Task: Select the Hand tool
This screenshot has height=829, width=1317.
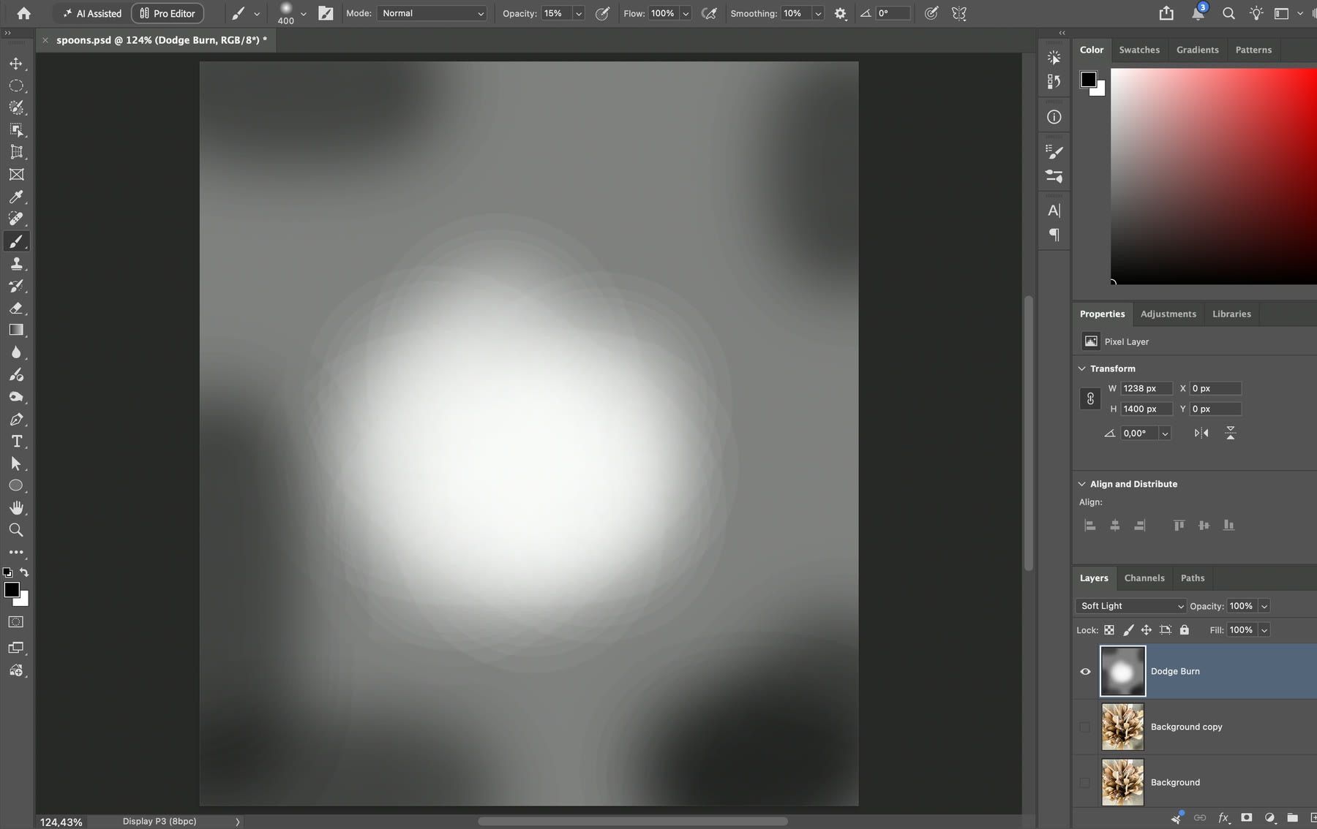Action: (16, 507)
